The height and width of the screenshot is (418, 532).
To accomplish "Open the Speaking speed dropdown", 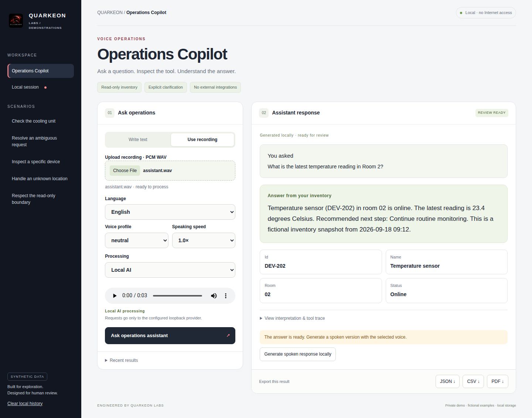I will (x=204, y=240).
